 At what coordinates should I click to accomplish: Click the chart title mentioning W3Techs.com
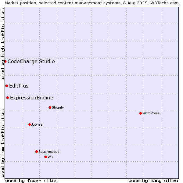91,3
